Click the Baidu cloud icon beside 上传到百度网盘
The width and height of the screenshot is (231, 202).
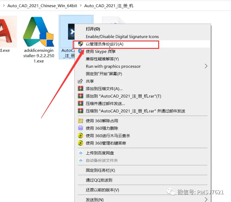point(81,153)
